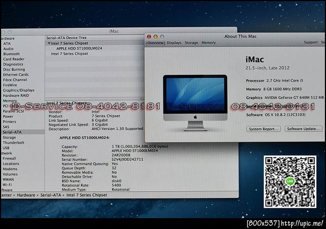Click Intel 7 Series Chipset in path bar
Screen dimensions: 326x229
pos(87,195)
